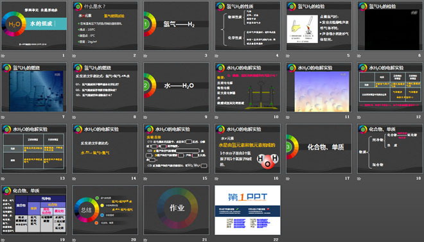Click the animation star icon below slide 2
Viewport: 424px width, 242px height.
(74, 56)
